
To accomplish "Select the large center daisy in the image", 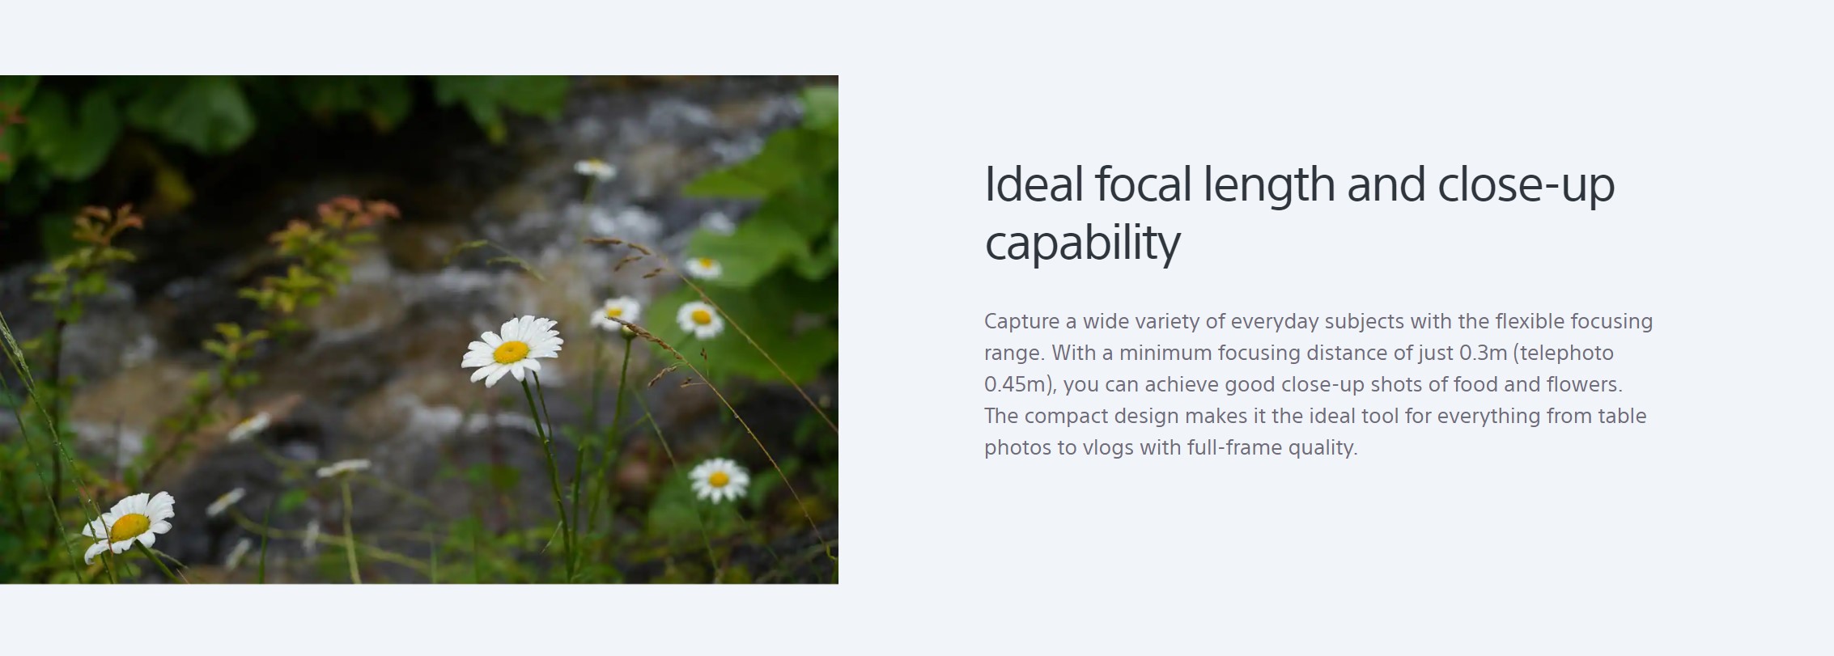I will 512,350.
